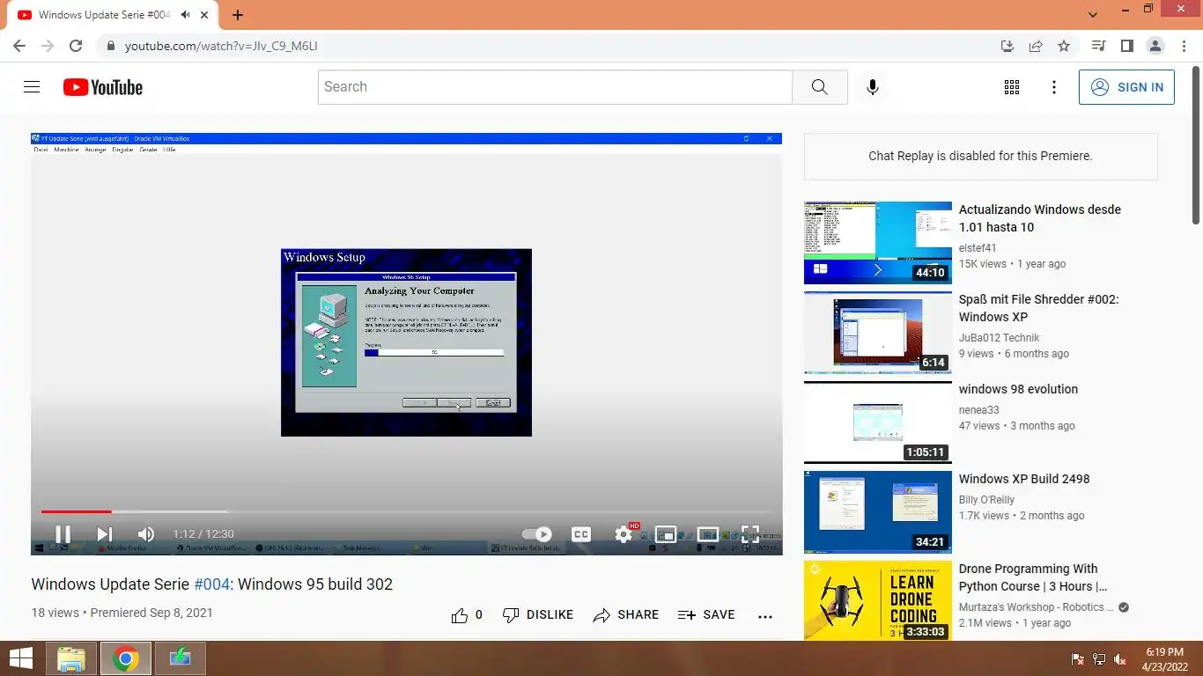Mute the video player volume
This screenshot has width=1203, height=676.
click(146, 534)
